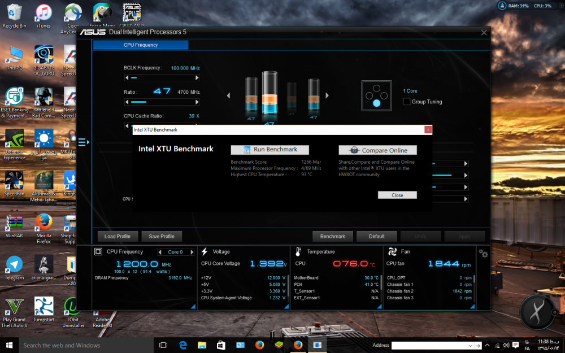
Task: Select the highlighted core in core diagram
Action: (376, 103)
